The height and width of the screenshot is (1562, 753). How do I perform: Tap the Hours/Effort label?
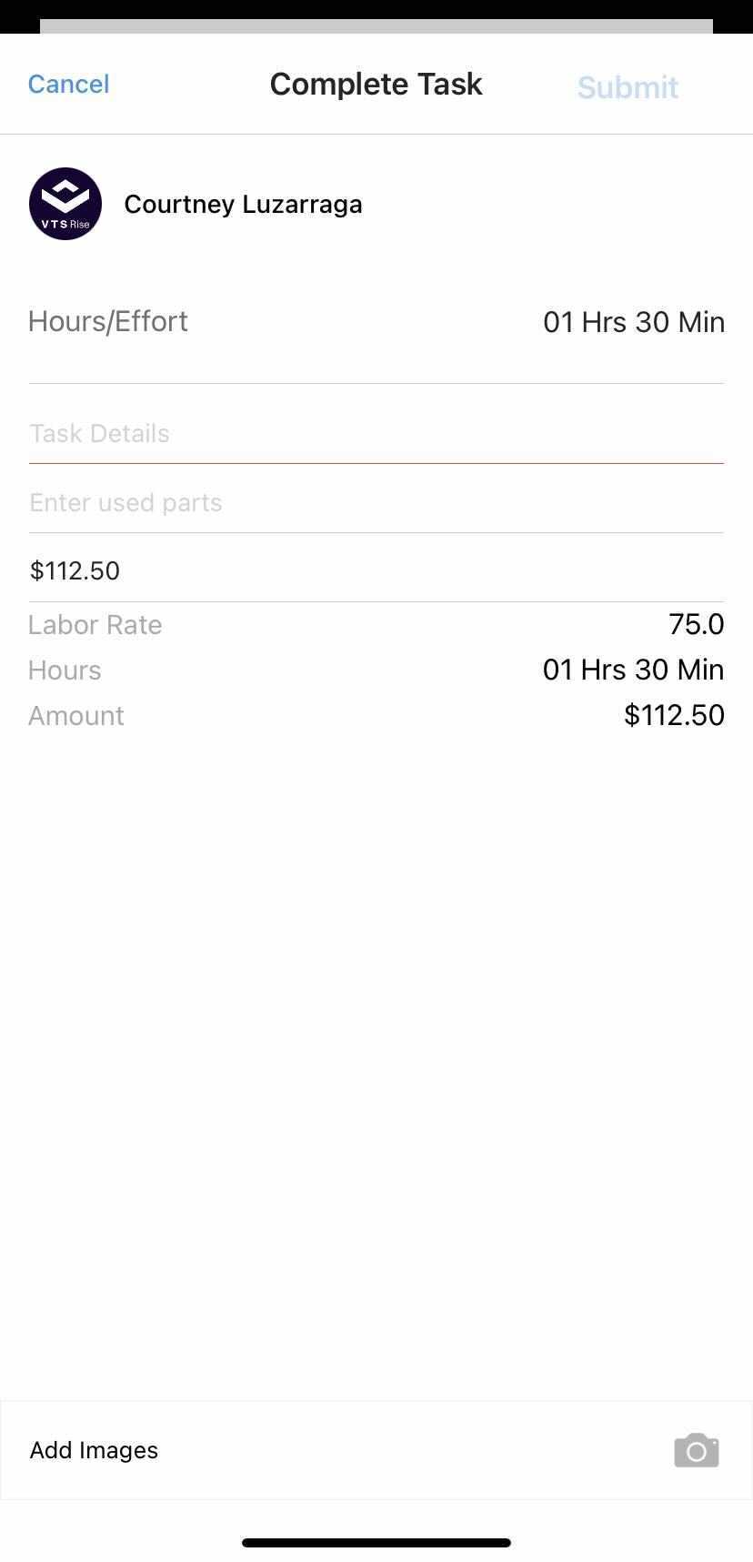[x=108, y=321]
